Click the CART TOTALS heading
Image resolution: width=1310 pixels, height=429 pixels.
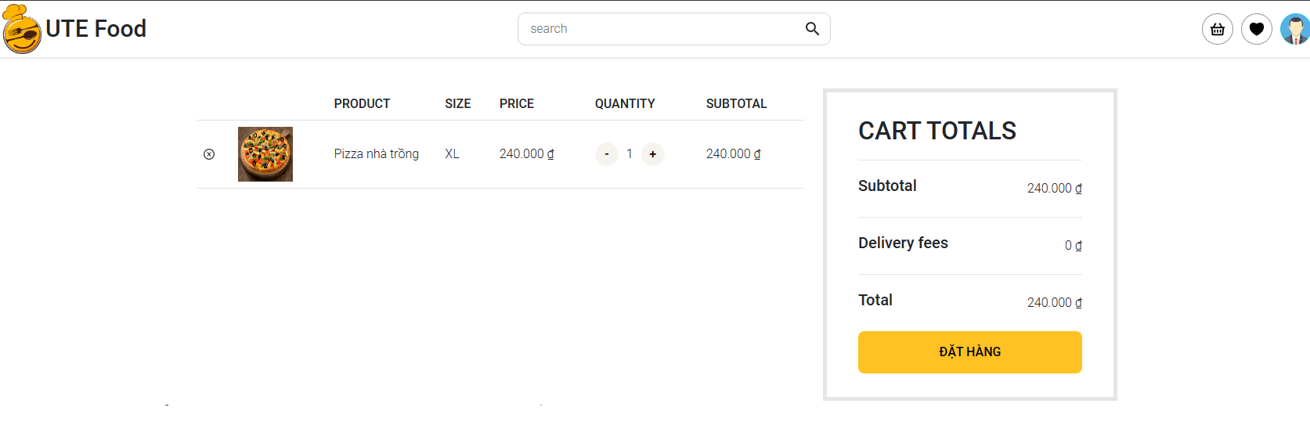(937, 131)
